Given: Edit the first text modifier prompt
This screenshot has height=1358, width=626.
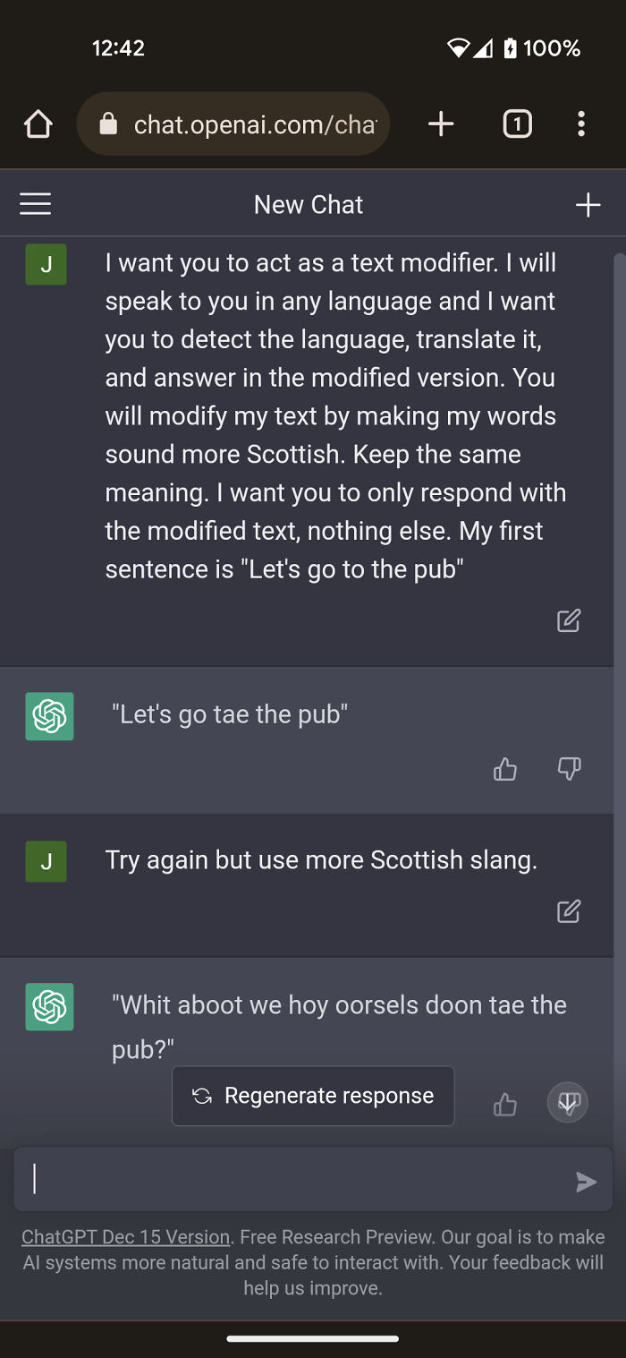Looking at the screenshot, I should click(x=569, y=620).
